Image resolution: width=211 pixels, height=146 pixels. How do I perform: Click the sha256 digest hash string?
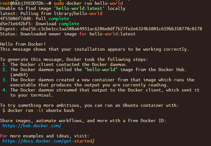(111, 29)
